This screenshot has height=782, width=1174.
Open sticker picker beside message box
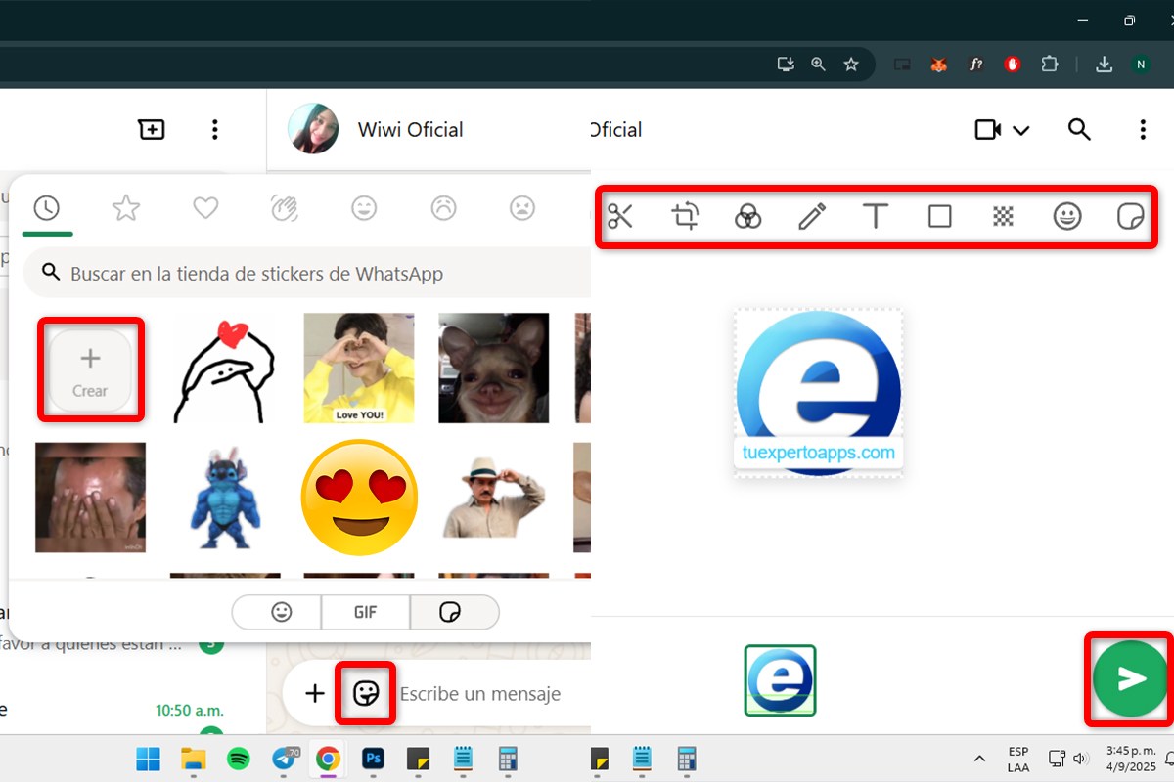(x=366, y=693)
